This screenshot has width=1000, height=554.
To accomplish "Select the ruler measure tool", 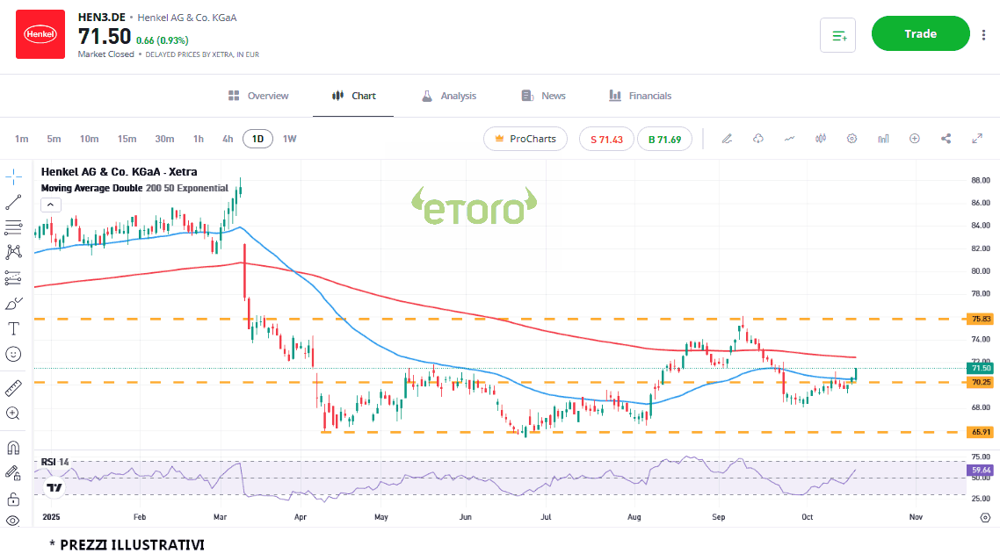I will coord(13,387).
